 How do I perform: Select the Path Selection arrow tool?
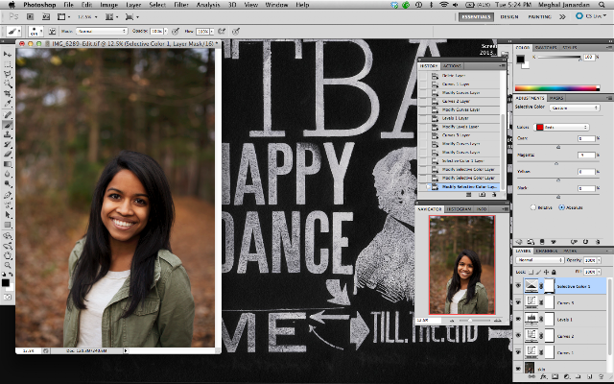coord(8,215)
